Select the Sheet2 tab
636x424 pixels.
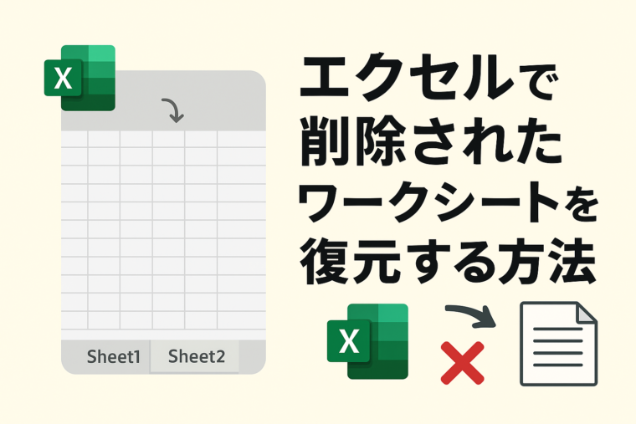pyautogui.click(x=197, y=357)
